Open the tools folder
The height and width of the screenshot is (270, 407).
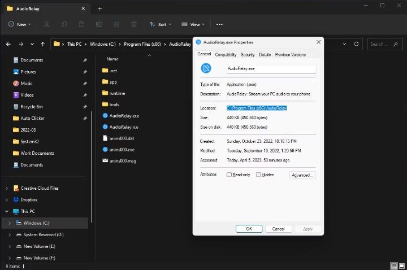[111, 104]
